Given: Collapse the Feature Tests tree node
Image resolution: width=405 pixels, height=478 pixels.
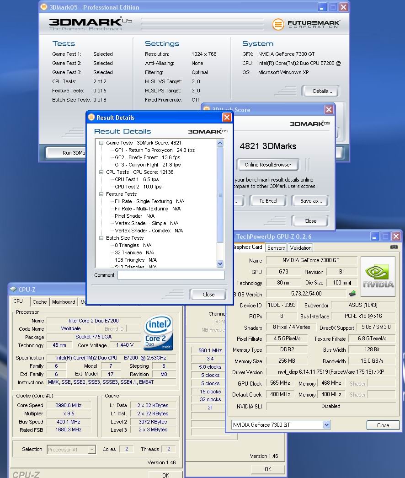Looking at the screenshot, I should pyautogui.click(x=101, y=194).
